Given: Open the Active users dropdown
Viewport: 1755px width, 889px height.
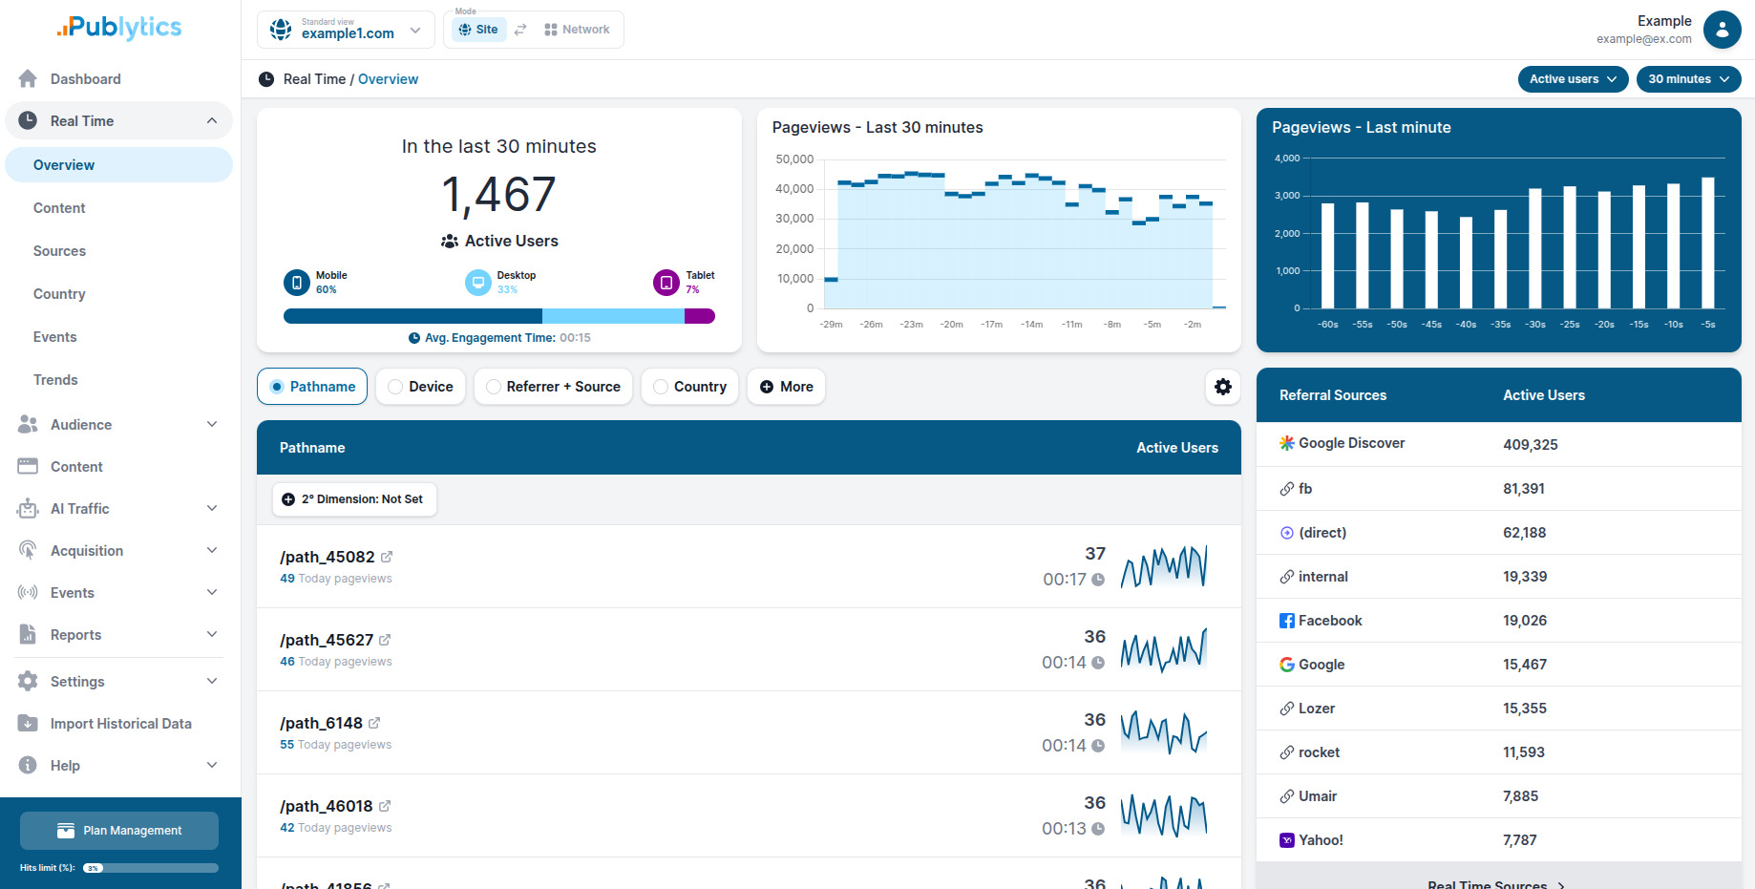Looking at the screenshot, I should pyautogui.click(x=1572, y=79).
